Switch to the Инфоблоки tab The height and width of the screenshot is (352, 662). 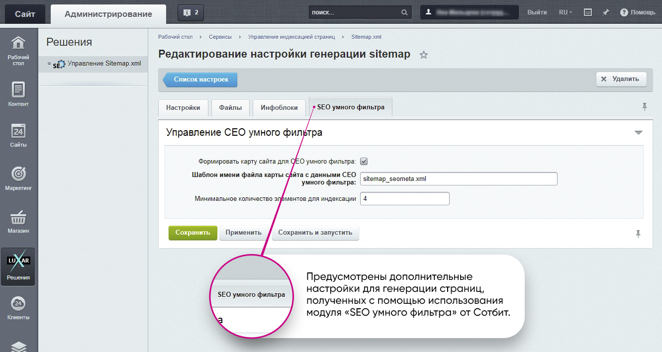point(279,107)
